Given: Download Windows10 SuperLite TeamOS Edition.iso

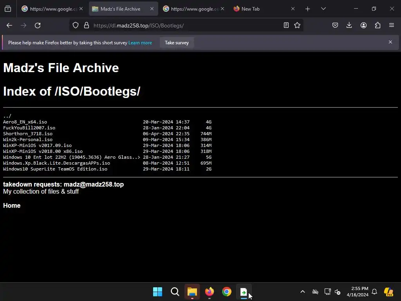Looking at the screenshot, I should 55,169.
